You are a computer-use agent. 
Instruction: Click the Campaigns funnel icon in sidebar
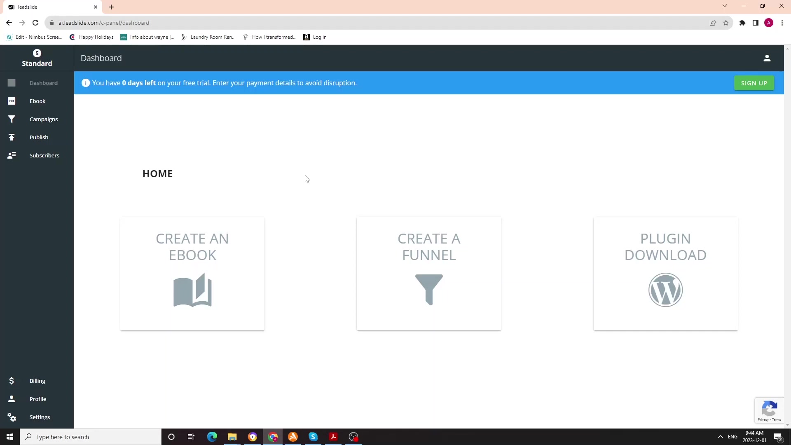pos(12,119)
